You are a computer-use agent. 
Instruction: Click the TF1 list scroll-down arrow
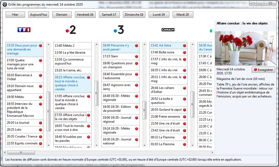click(x=49, y=145)
